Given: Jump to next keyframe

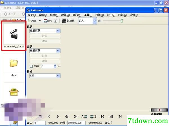Looking at the screenshot, I should [x=75, y=116].
